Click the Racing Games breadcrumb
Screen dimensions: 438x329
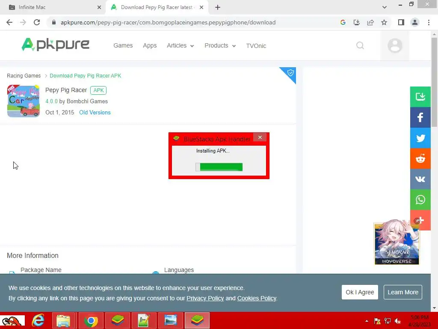pos(24,76)
